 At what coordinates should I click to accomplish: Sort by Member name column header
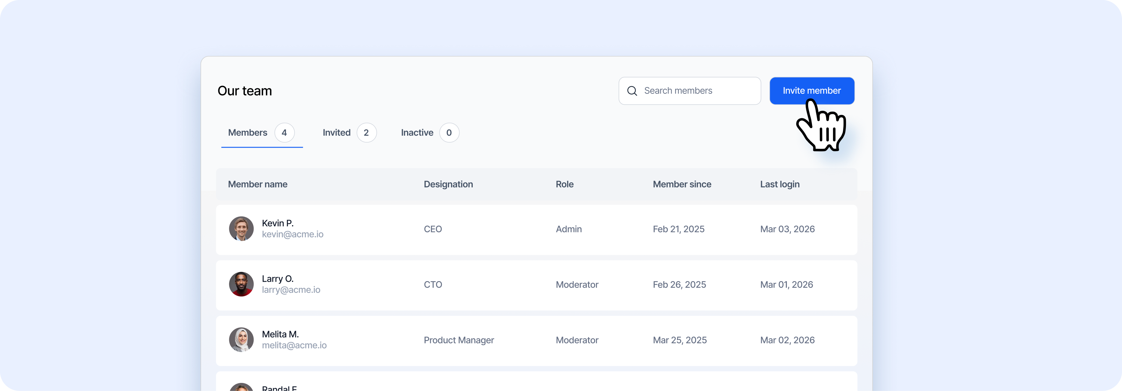click(257, 184)
